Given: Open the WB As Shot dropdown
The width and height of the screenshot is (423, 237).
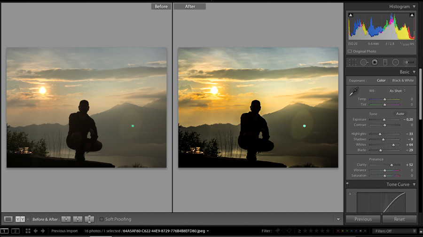Looking at the screenshot, I should [x=397, y=91].
